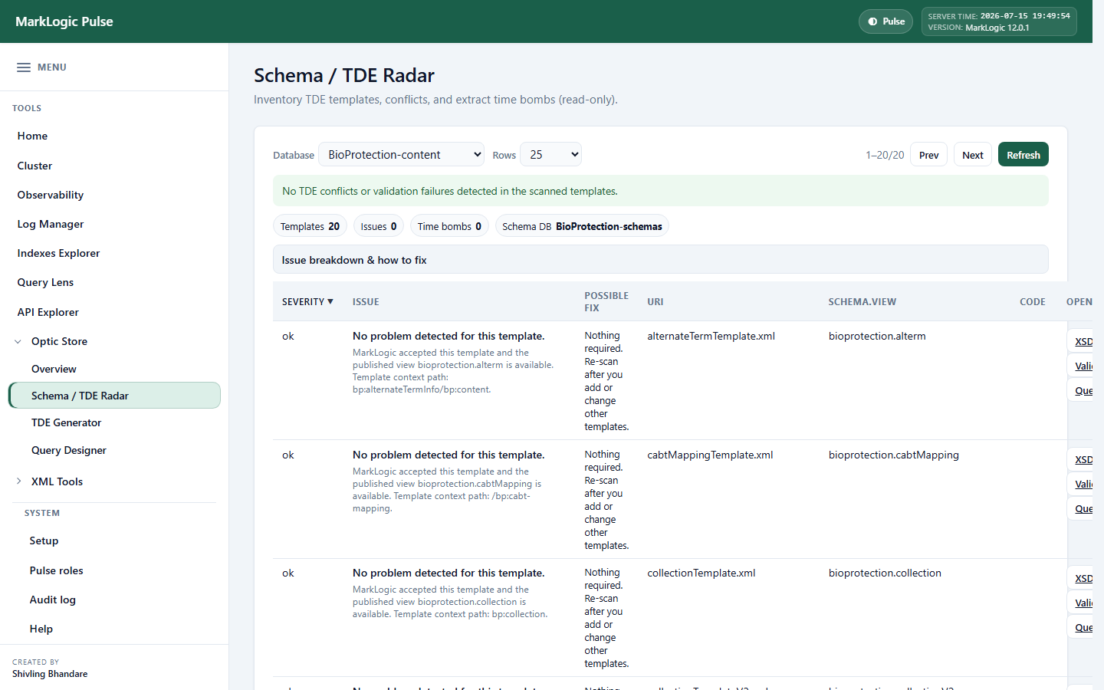This screenshot has width=1104, height=690.
Task: Open XSD link for alternateTermTemplate.xml
Action: [x=1083, y=342]
